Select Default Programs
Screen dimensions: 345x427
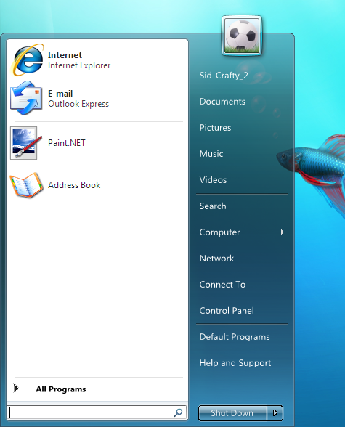[235, 337]
